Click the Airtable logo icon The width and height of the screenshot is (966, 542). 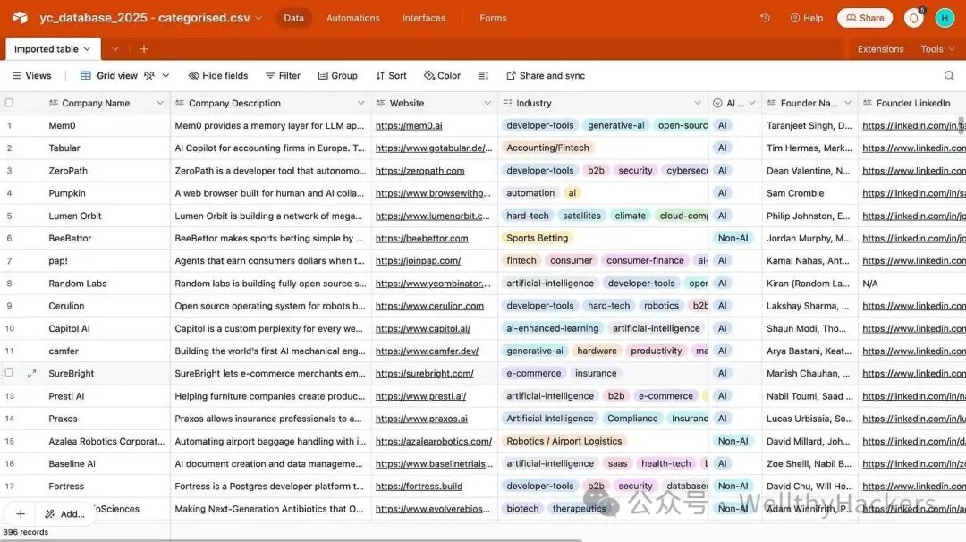point(20,18)
